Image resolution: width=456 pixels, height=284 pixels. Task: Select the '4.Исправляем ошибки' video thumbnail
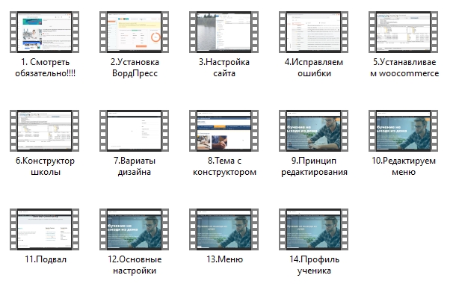(313, 32)
